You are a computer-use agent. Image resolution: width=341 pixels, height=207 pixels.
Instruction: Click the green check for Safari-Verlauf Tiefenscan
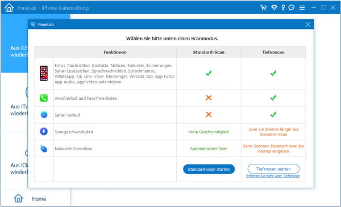[x=273, y=115]
